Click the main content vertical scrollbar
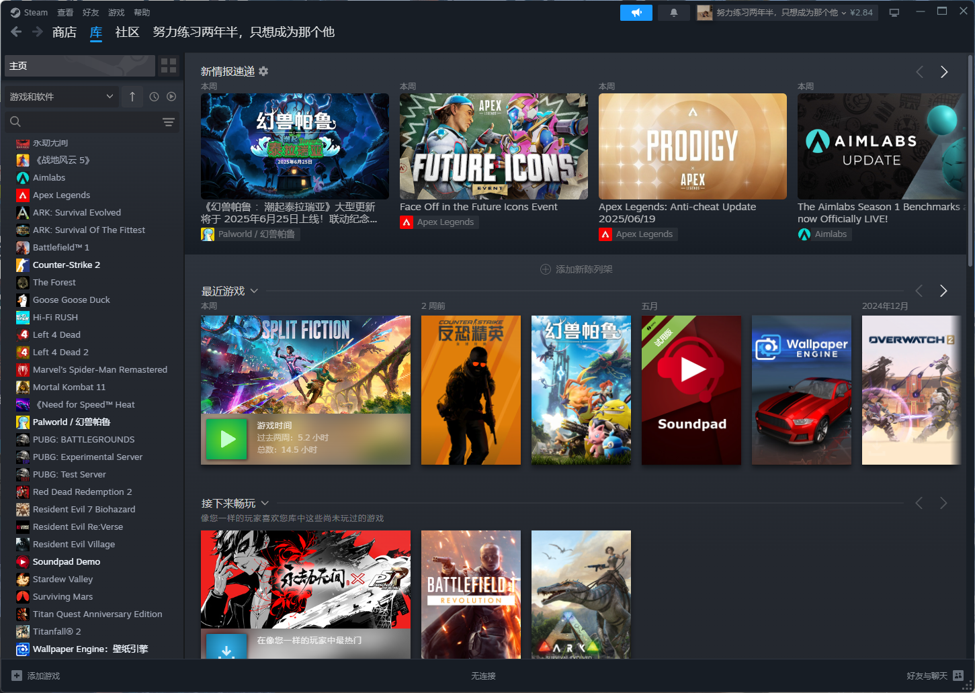 pos(970,161)
